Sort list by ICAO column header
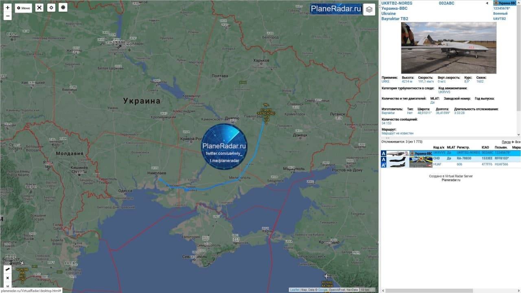The height and width of the screenshot is (293, 521). (x=485, y=148)
